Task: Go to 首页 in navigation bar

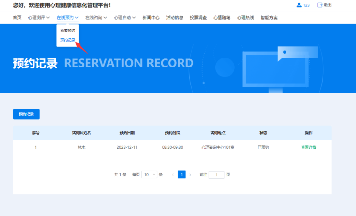Action: click(x=17, y=18)
